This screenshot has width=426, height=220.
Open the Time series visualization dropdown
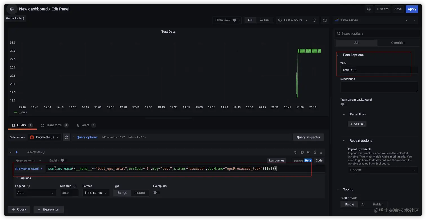click(371, 20)
